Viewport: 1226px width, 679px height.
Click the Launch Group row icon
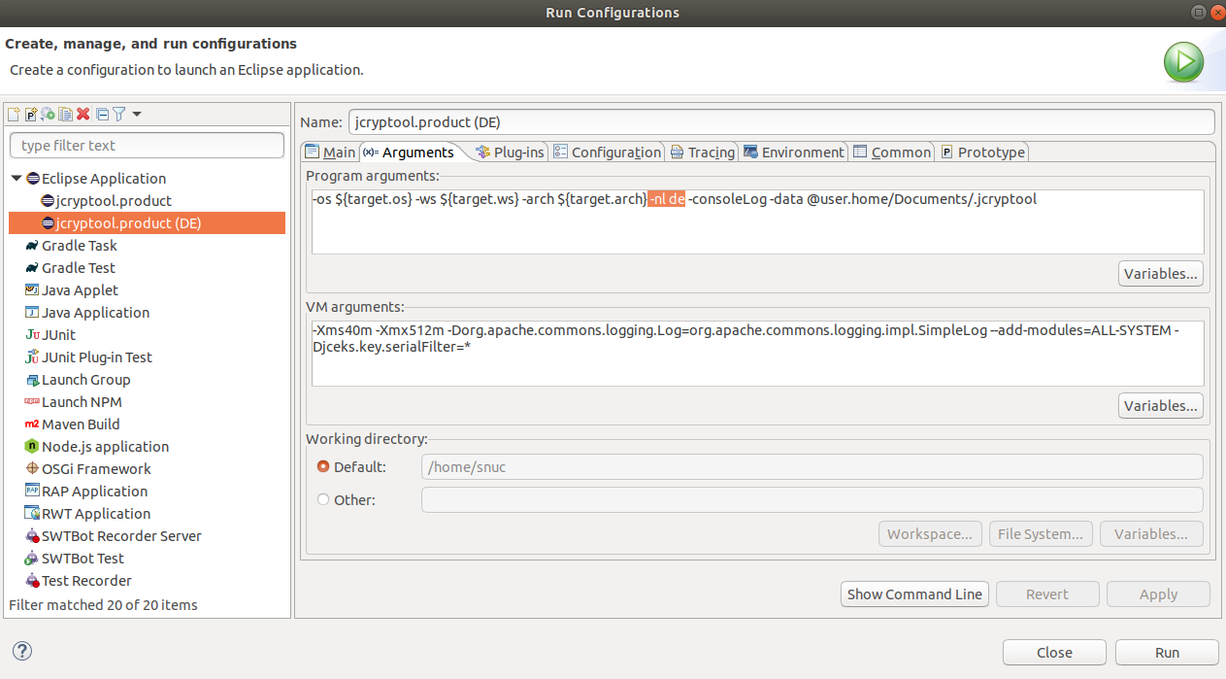point(32,380)
